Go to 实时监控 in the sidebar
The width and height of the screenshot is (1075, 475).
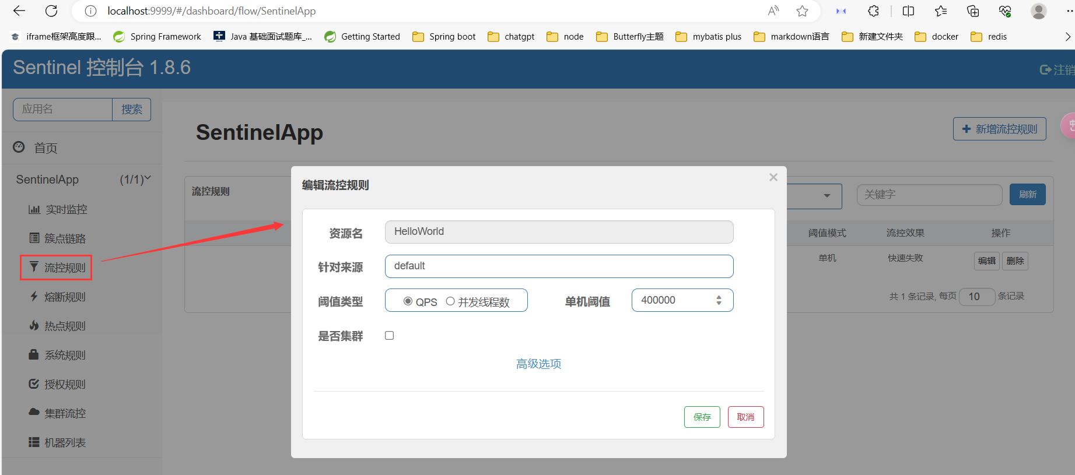pyautogui.click(x=66, y=210)
